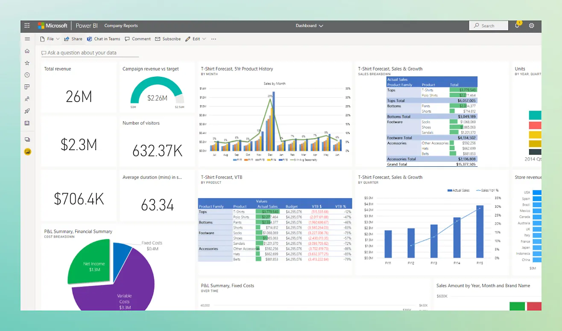Open the rocket Deployment pipelines icon
Viewport: 562px width, 331px height.
tap(27, 111)
